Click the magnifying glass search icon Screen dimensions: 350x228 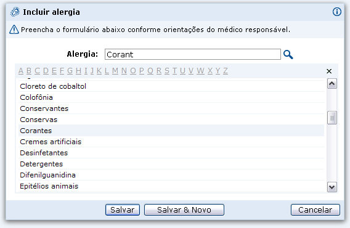(x=288, y=54)
